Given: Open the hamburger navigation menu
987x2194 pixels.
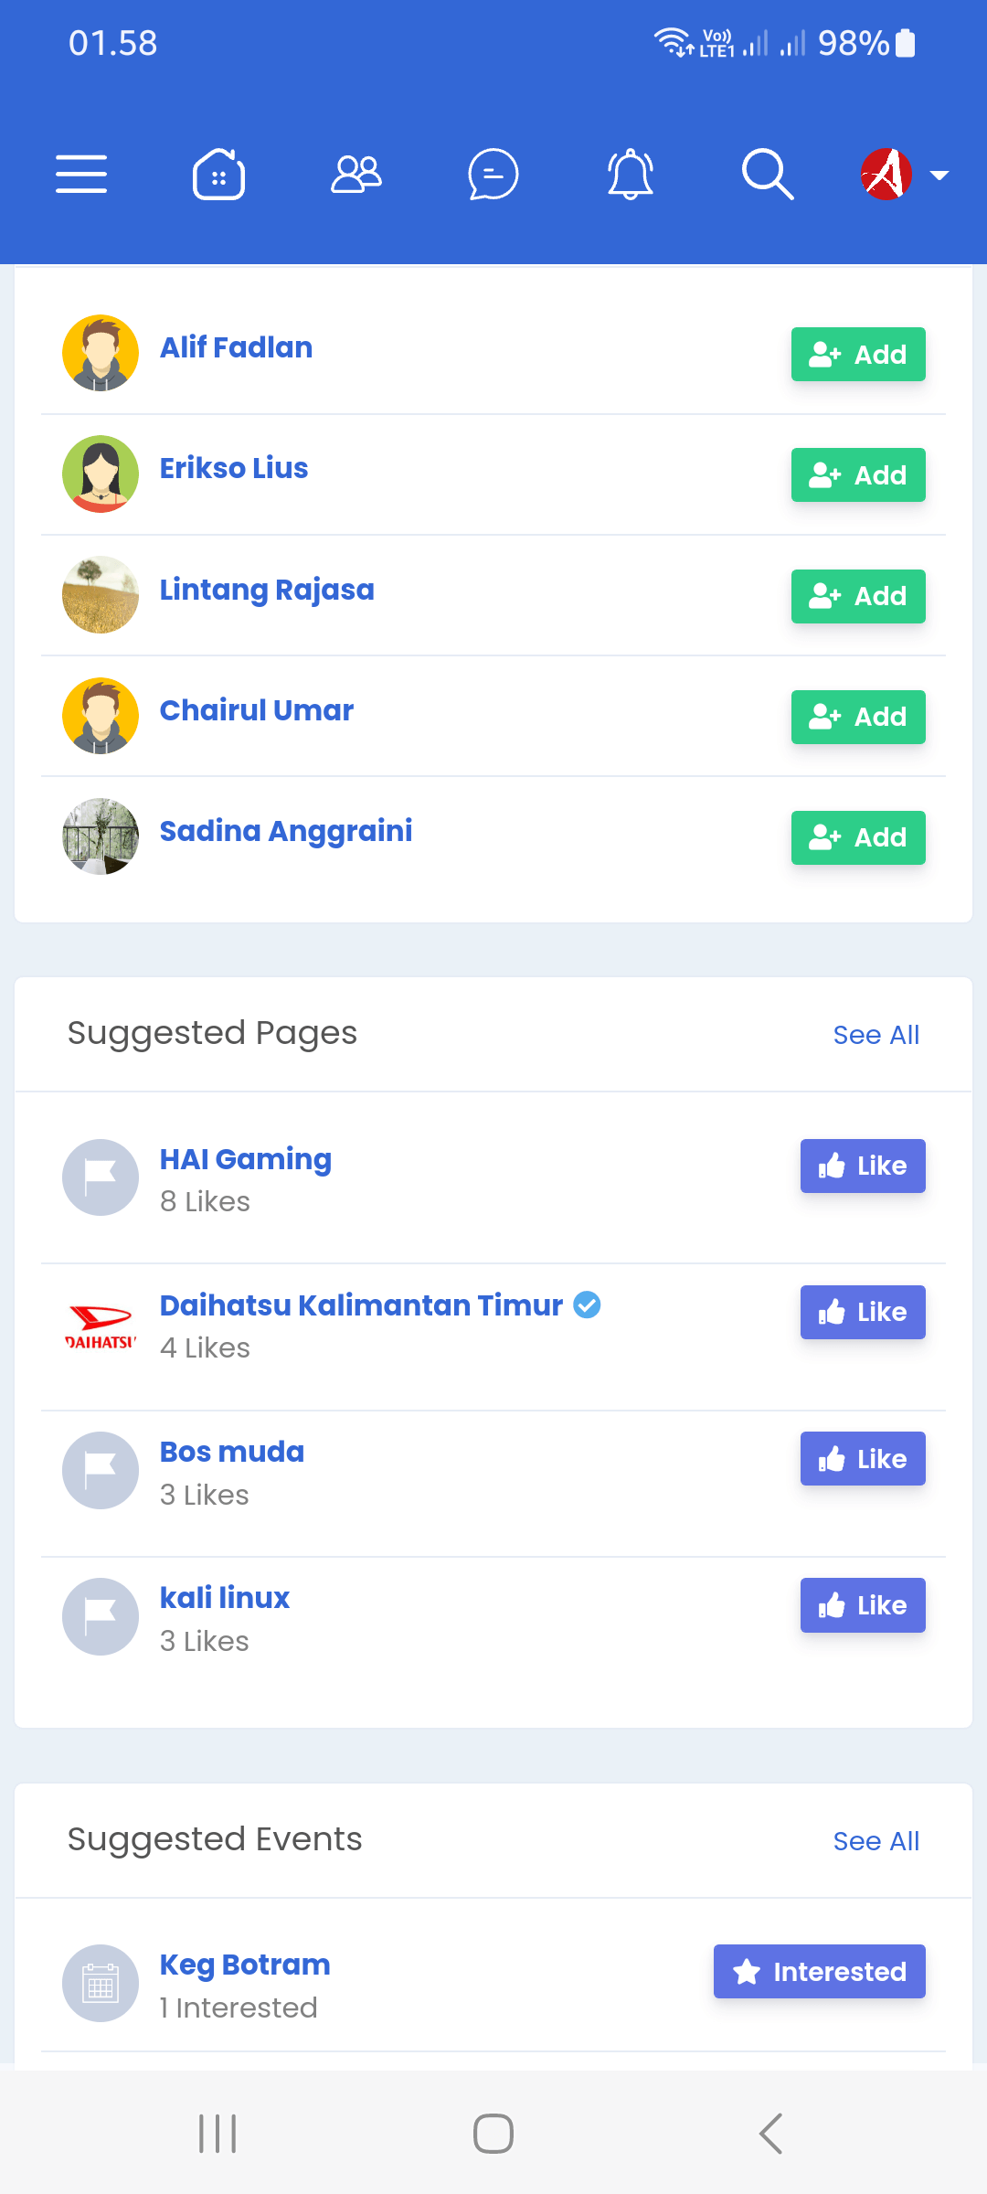Looking at the screenshot, I should [80, 174].
